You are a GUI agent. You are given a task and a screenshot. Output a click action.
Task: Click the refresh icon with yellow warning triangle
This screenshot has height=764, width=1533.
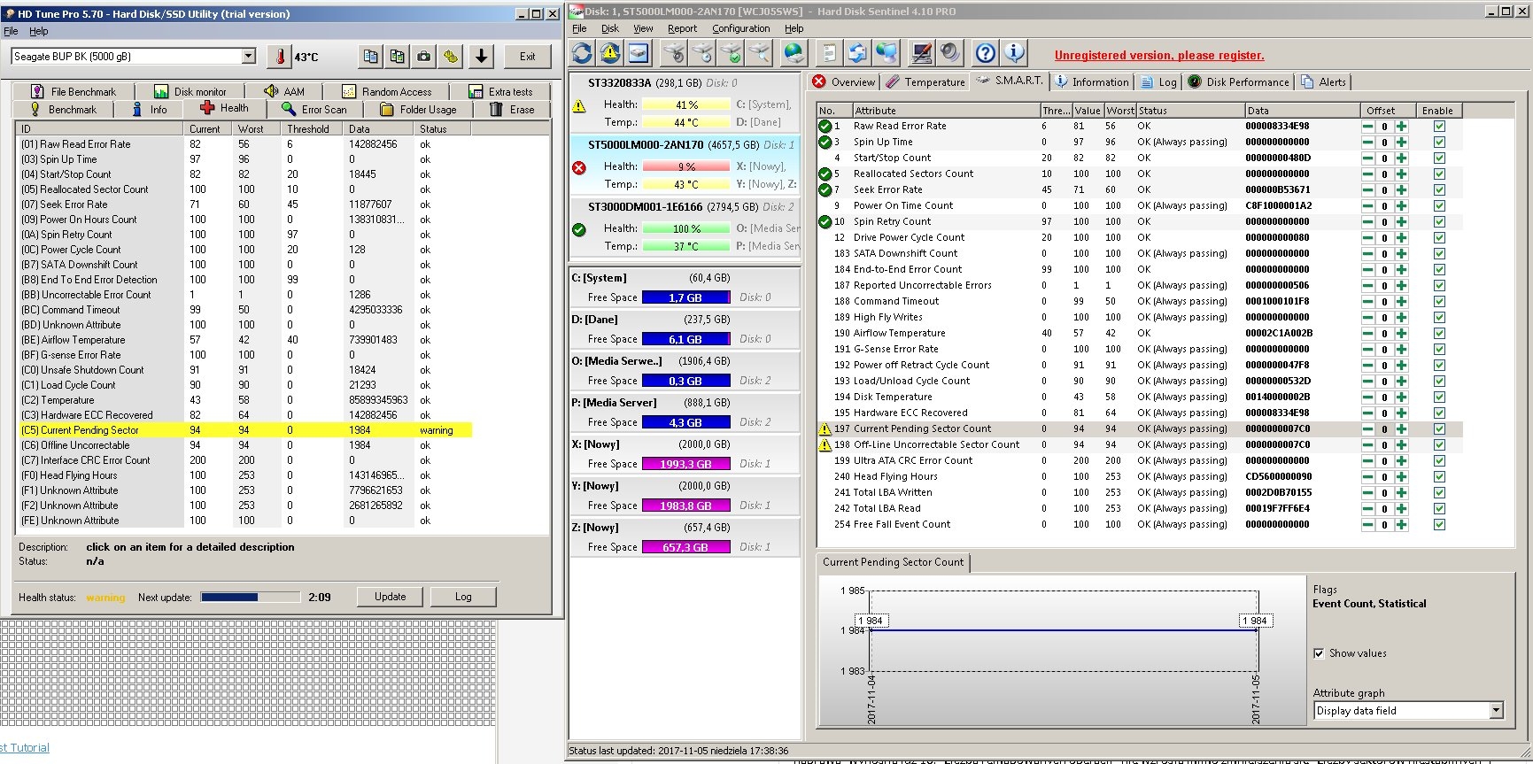coord(610,53)
